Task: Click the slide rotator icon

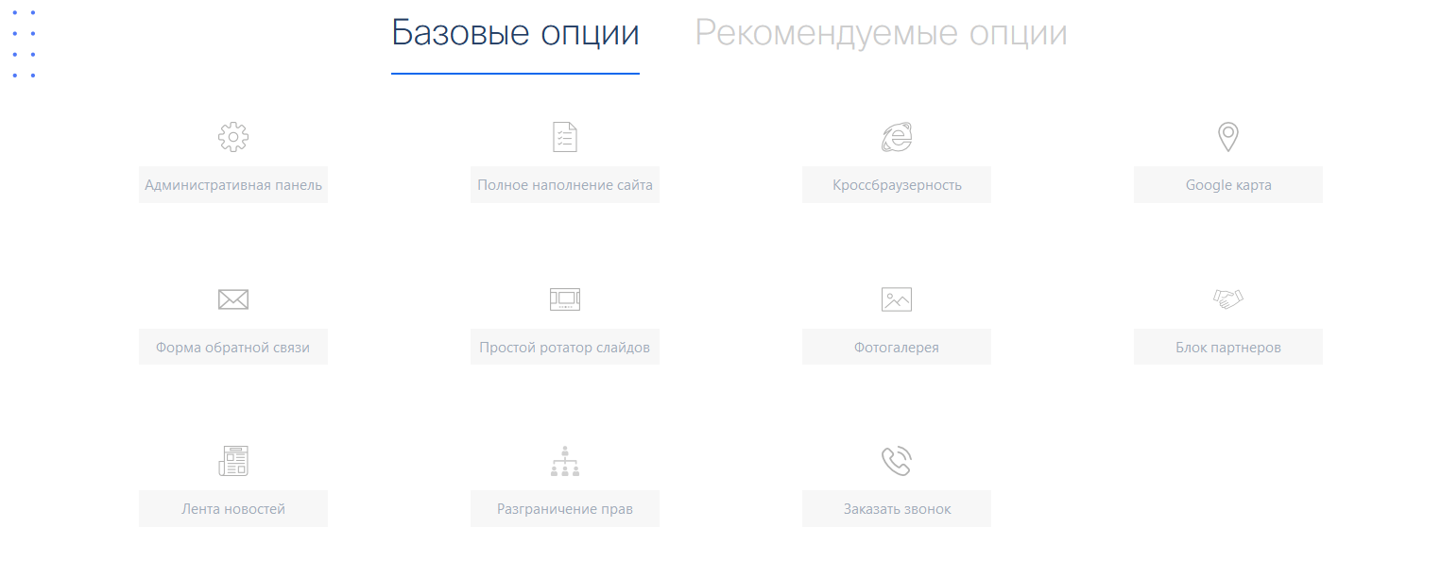Action: [x=564, y=299]
